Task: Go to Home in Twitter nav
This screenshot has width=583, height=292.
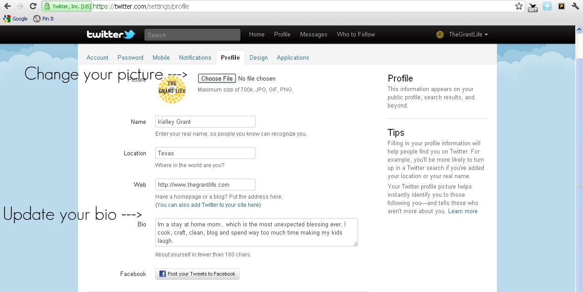Action: coord(257,35)
